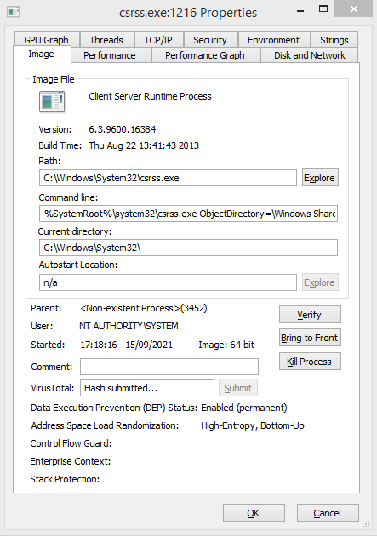377x536 pixels.
Task: Click the DEP status 'Enabled (permanent)' text
Action: tap(244, 408)
